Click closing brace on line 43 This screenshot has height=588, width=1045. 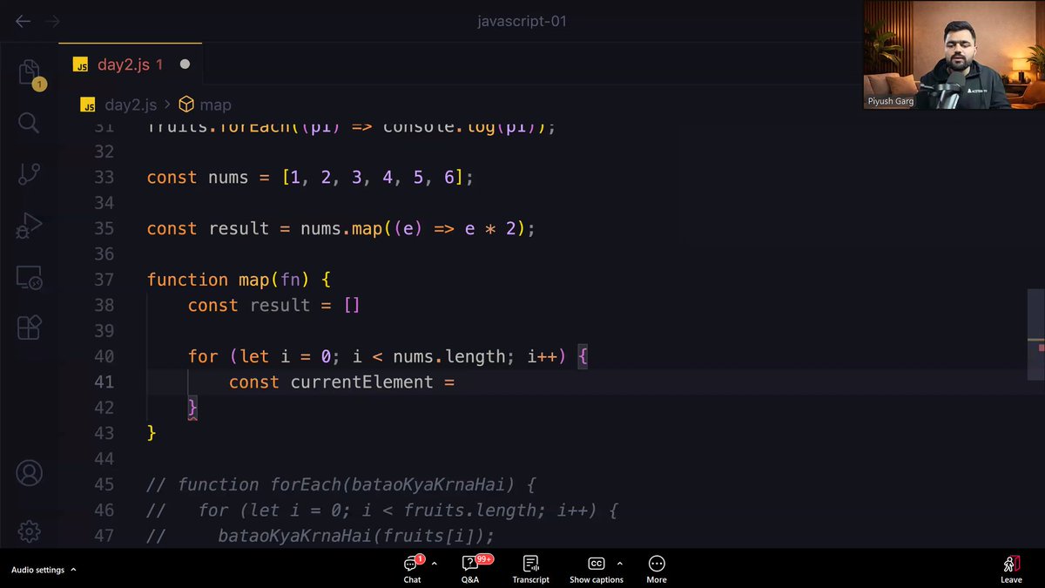(x=152, y=433)
